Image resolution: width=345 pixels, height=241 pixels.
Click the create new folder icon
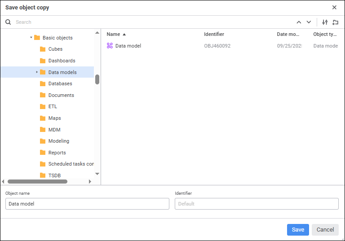[x=335, y=22]
